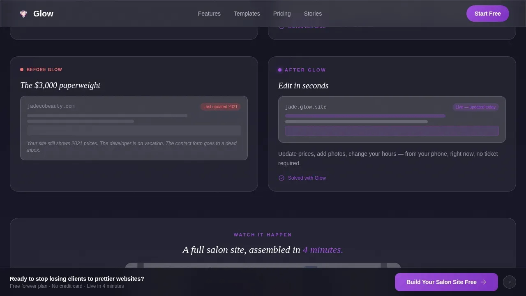Open the Features nav link

click(x=209, y=14)
